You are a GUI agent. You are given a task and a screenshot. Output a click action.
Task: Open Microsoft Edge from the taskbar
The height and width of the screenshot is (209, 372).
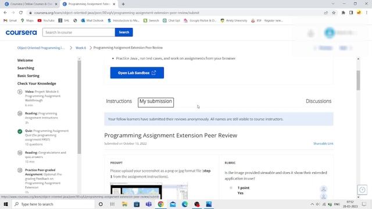click(185, 204)
